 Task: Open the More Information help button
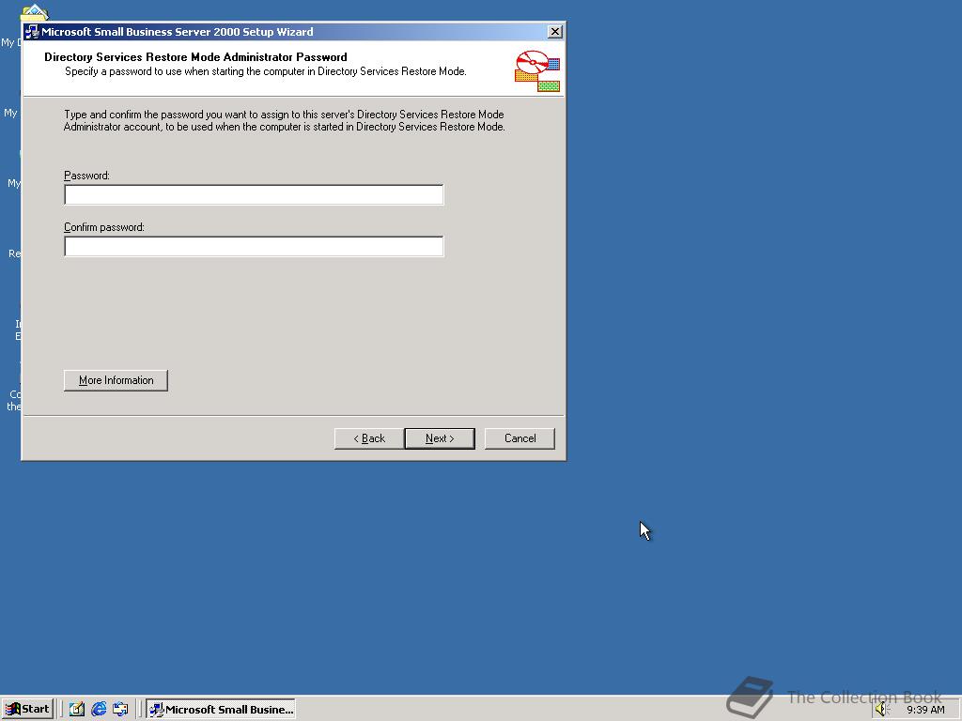click(x=116, y=380)
